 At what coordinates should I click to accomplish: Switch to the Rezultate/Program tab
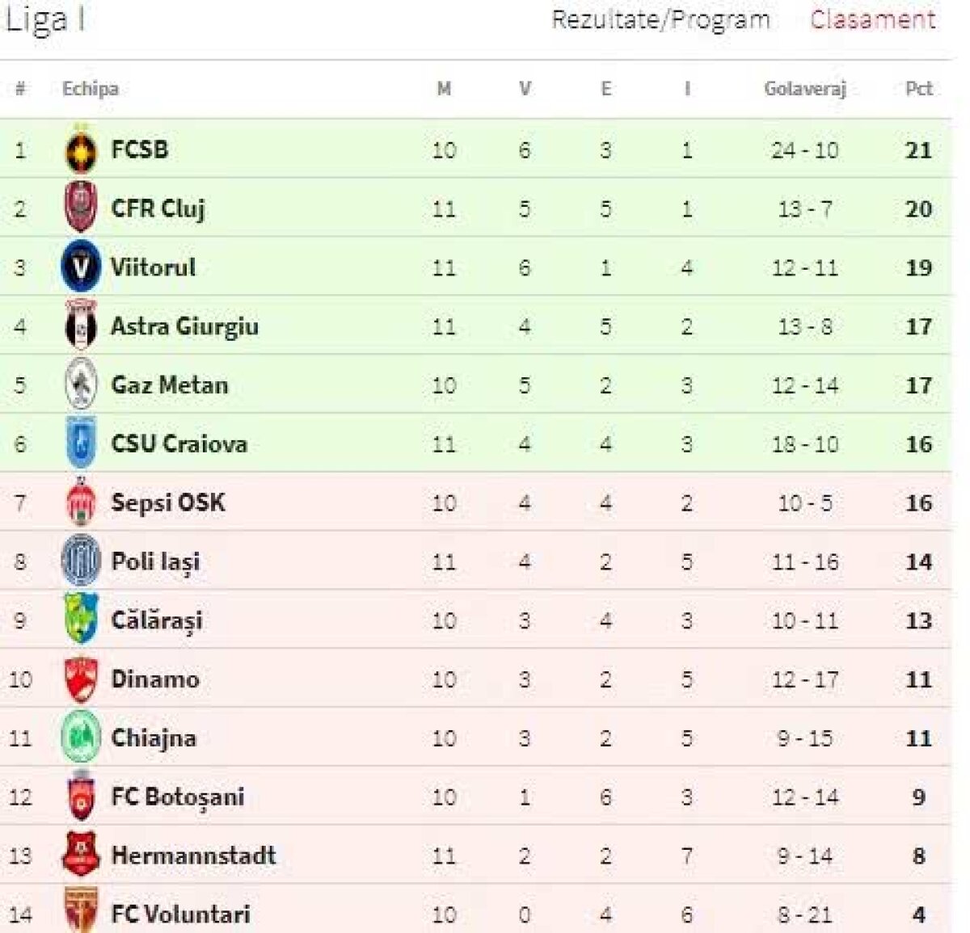659,21
